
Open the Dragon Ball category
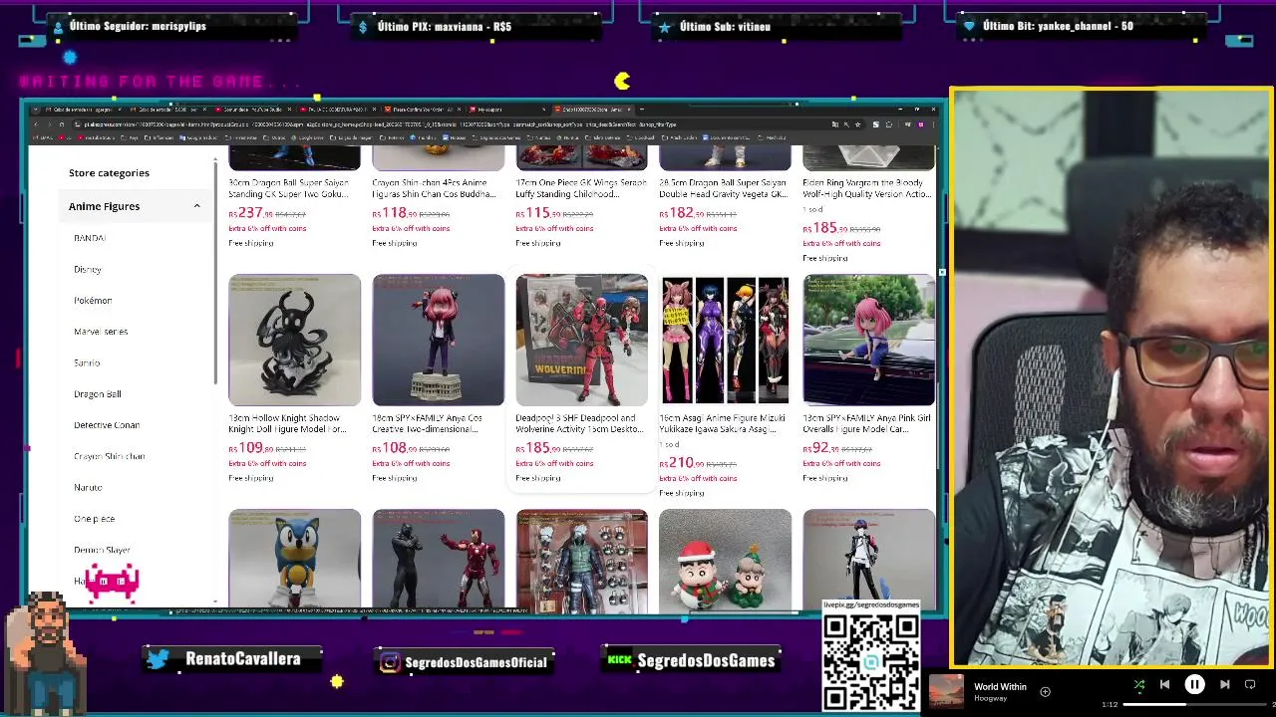[x=98, y=394]
